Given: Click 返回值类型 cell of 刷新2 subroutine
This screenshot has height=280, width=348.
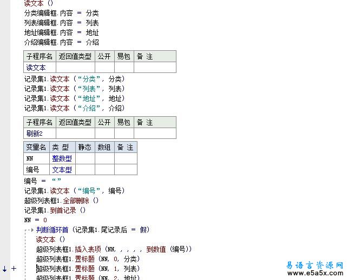Looking at the screenshot, I should (x=75, y=134).
